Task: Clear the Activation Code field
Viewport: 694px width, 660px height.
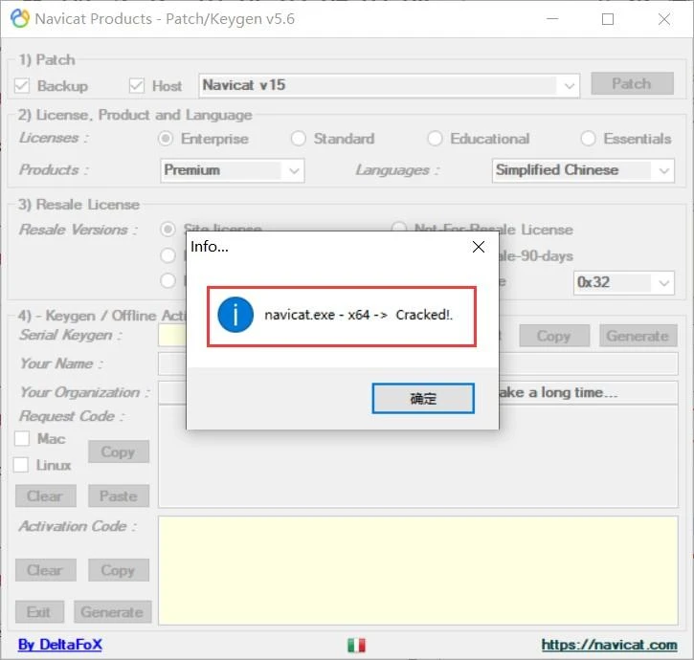Action: pyautogui.click(x=46, y=570)
